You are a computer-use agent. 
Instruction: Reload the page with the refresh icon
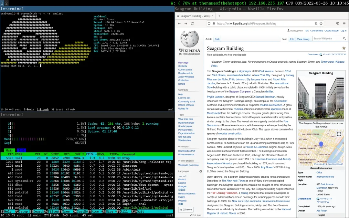(x=192, y=23)
